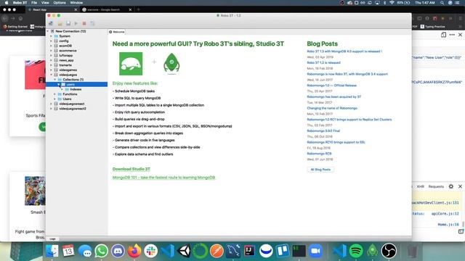Click the Logs tab at bottom
This screenshot has height=261, width=465.
[53, 239]
